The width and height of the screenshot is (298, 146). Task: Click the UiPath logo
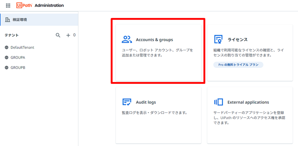[25, 5]
